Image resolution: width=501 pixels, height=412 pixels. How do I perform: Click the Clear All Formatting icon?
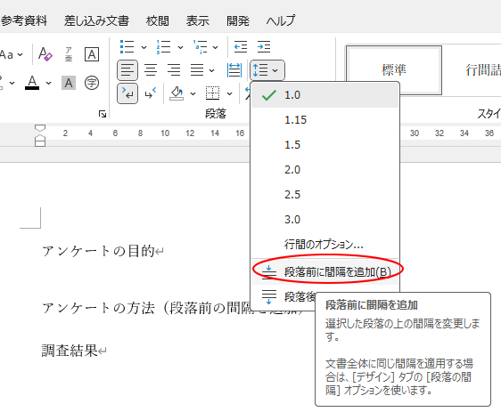[45, 54]
